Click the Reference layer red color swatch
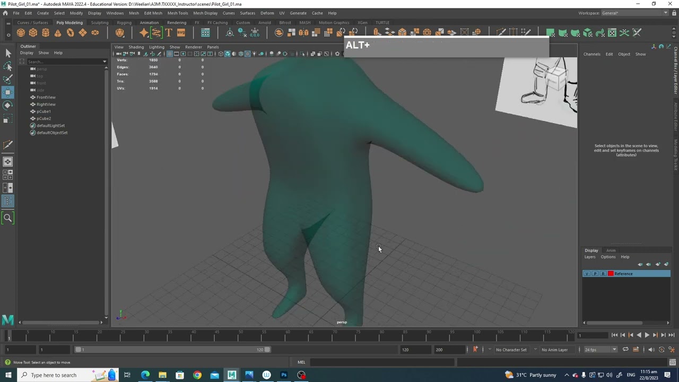This screenshot has height=382, width=679. pyautogui.click(x=611, y=274)
